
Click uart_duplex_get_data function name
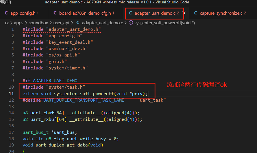coord(62,145)
